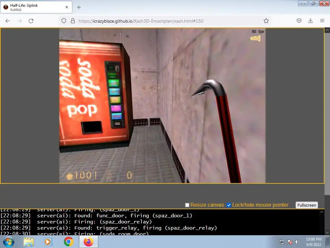Open the Firefox hamburger menu

(322, 21)
